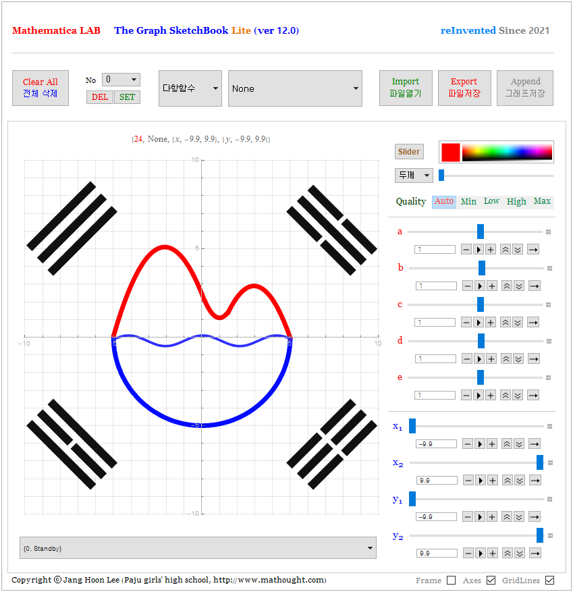Viewport: 573px width, 592px height.
Task: Click the right arrow icon beside parameter e
Action: [533, 395]
